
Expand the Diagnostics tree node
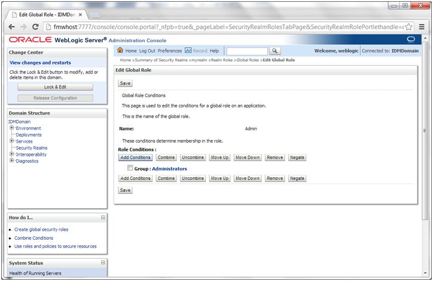[11, 160]
